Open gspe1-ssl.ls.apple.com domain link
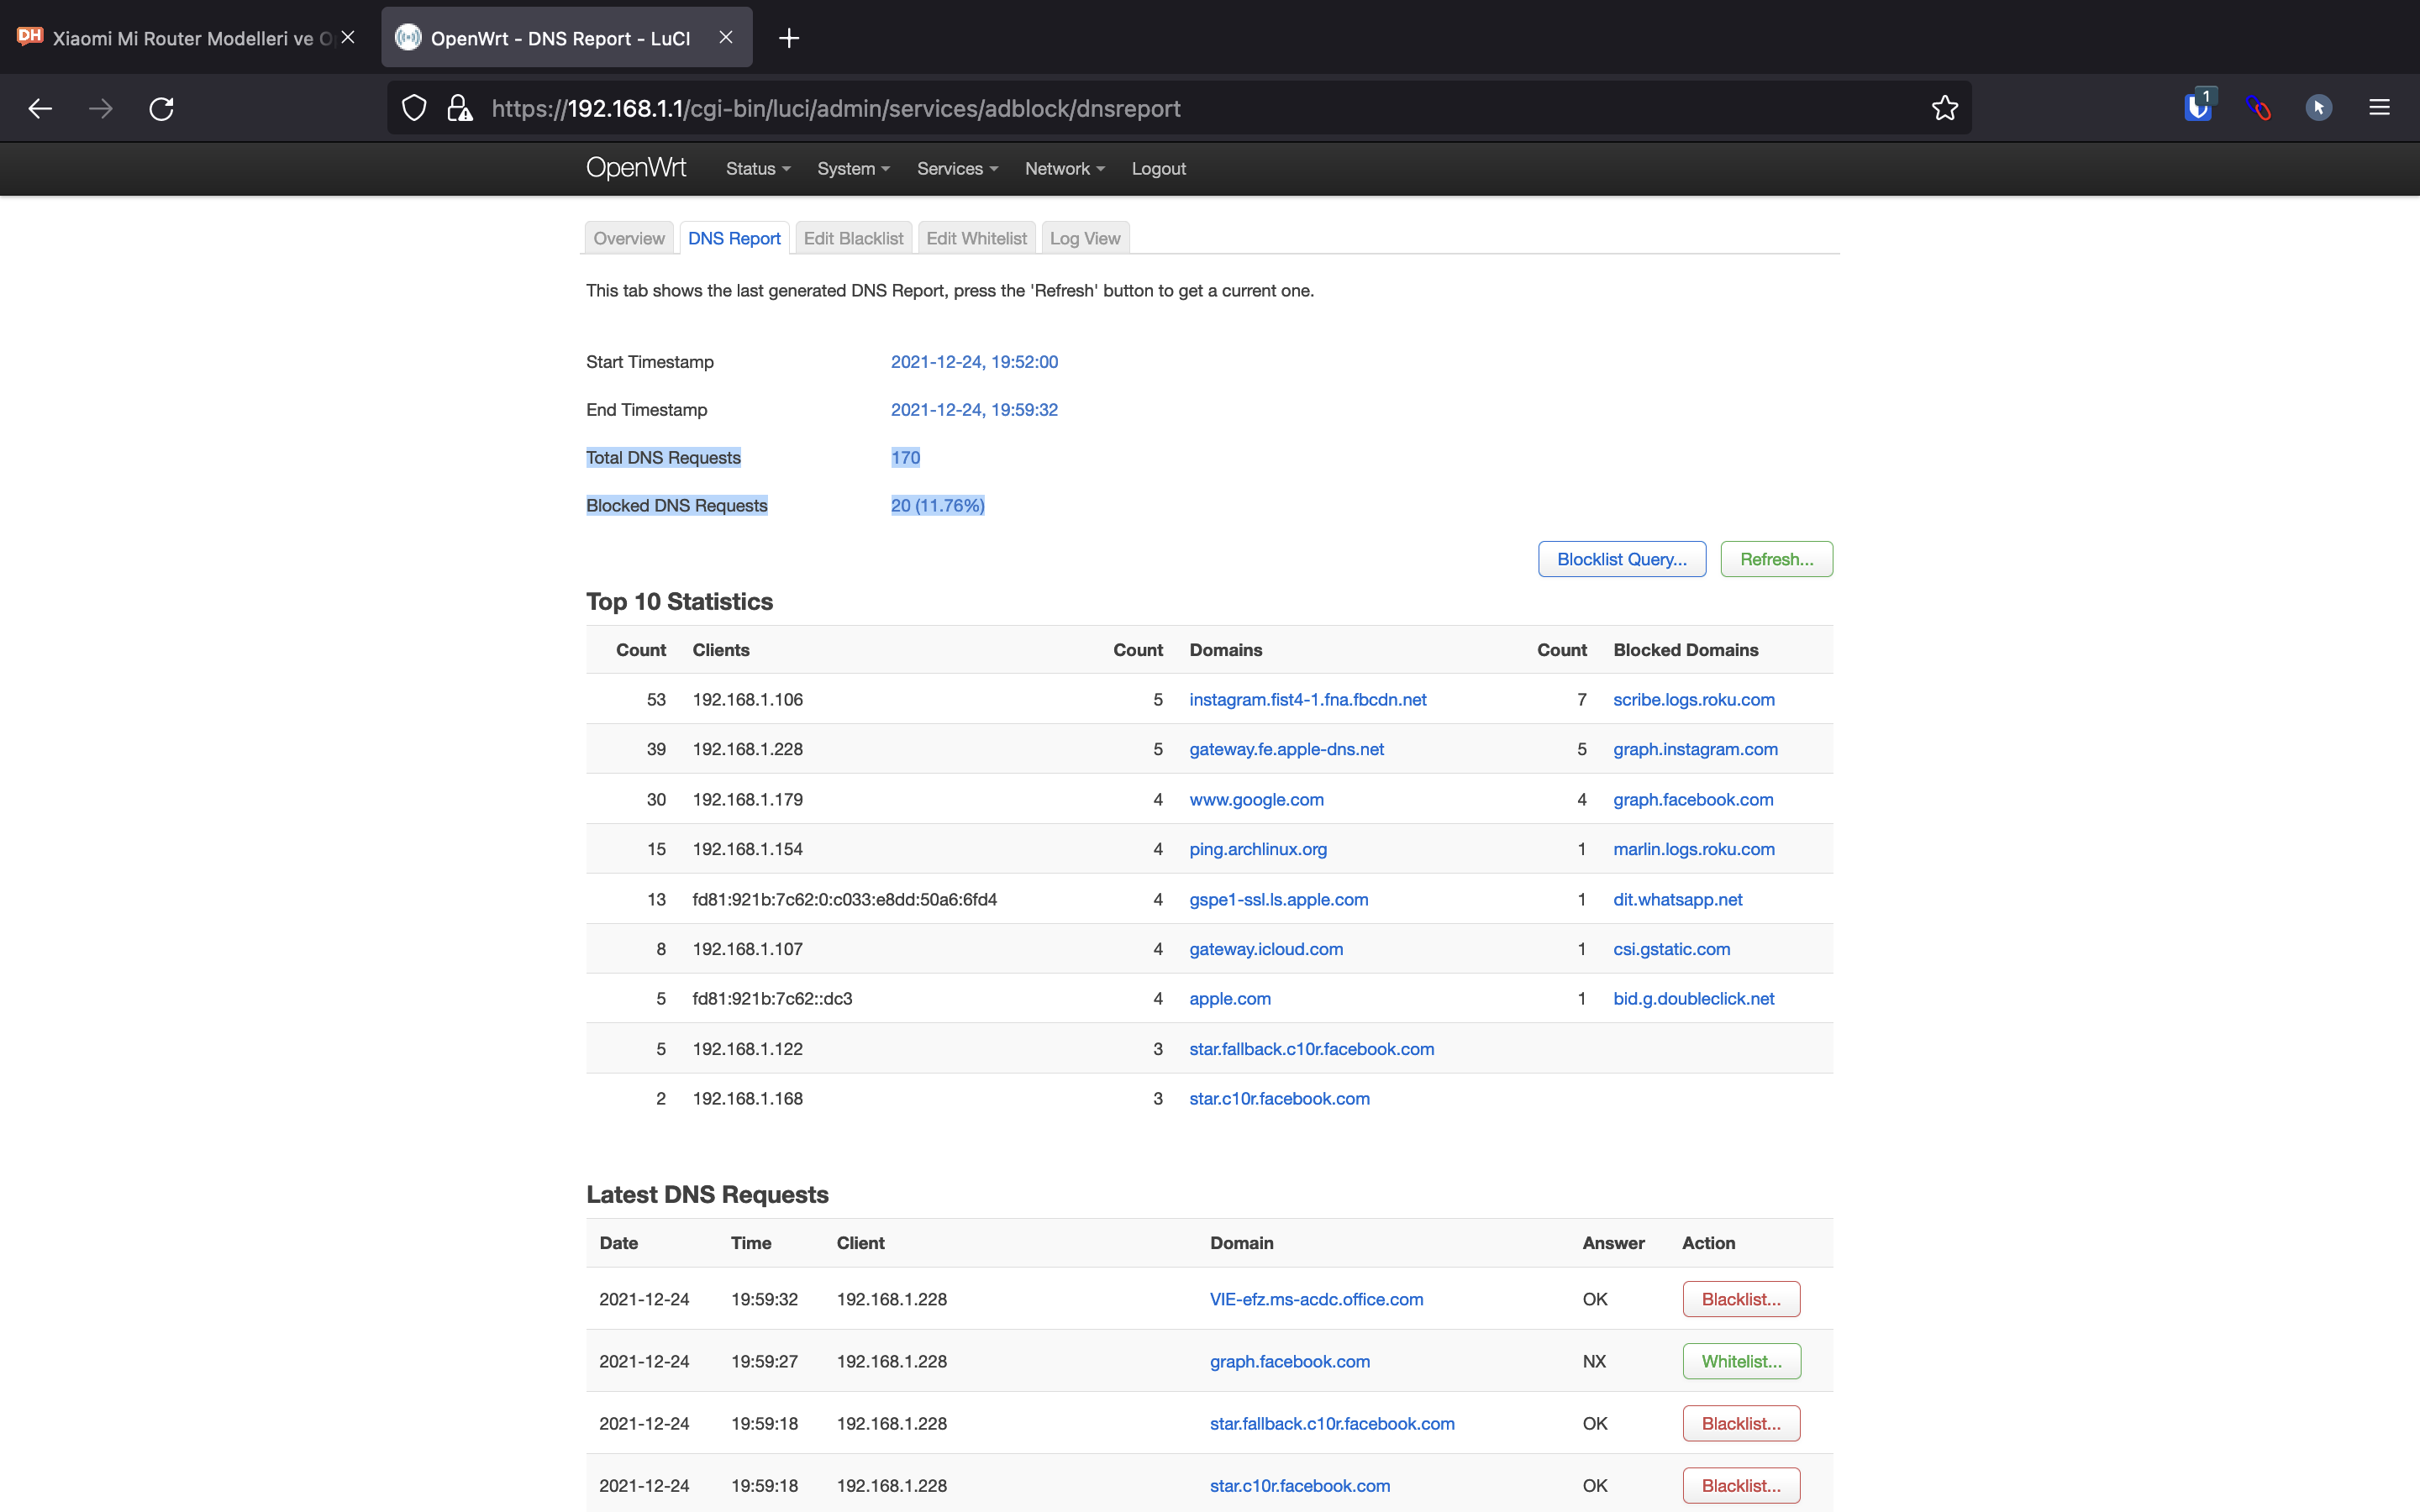The height and width of the screenshot is (1512, 2420). [1278, 899]
